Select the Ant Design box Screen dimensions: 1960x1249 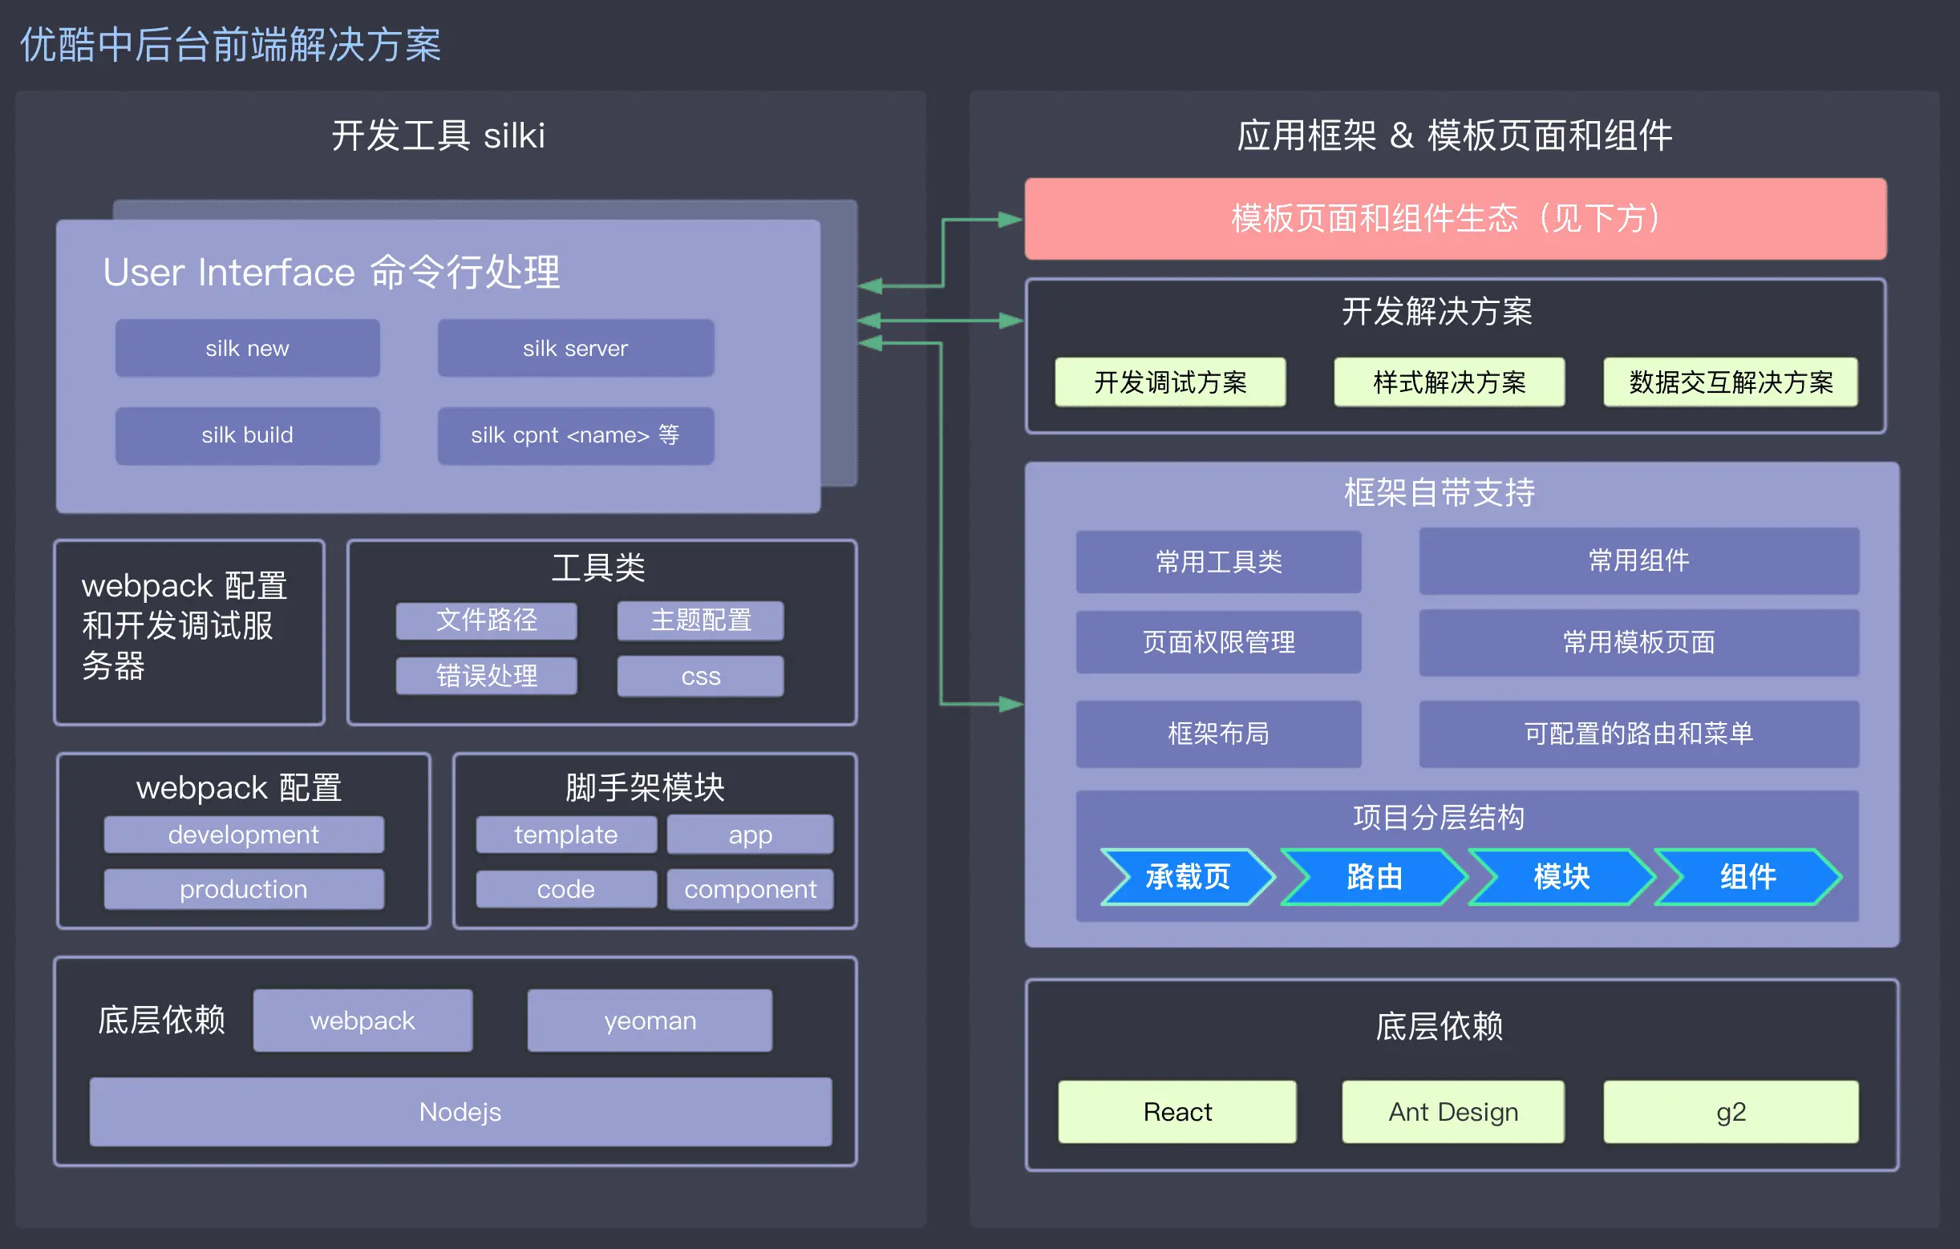1453,1111
